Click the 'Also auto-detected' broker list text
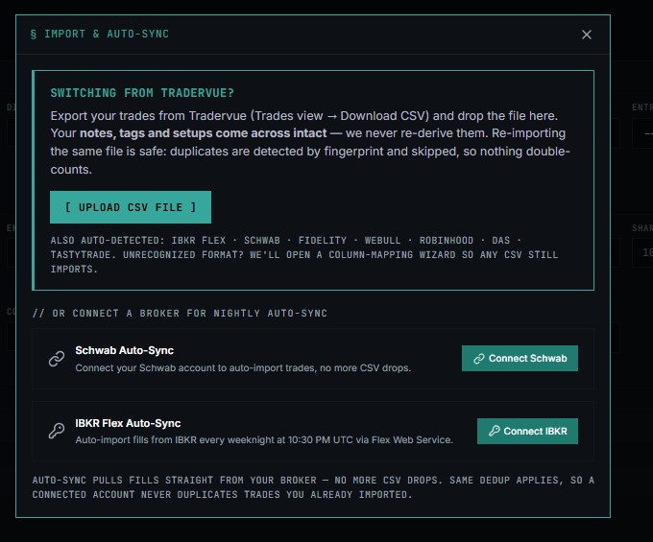 pos(304,254)
